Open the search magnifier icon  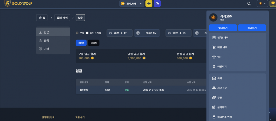pos(249,4)
